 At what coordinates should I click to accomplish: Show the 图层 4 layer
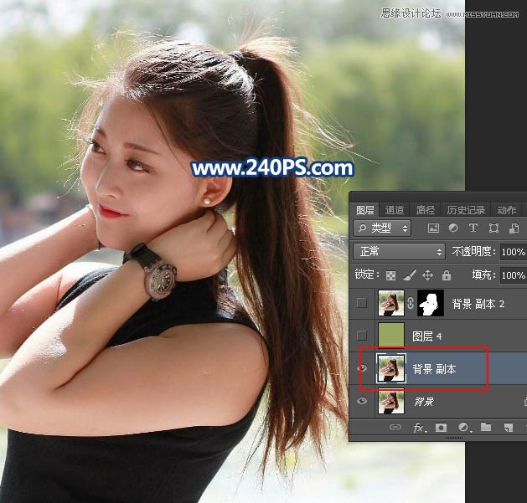click(x=362, y=336)
